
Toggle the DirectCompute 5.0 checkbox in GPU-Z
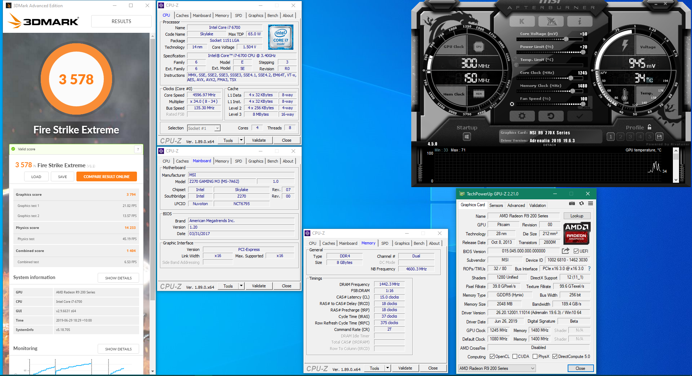point(555,357)
